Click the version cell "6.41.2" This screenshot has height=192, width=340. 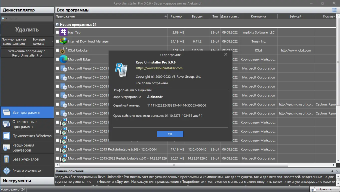(x=197, y=41)
